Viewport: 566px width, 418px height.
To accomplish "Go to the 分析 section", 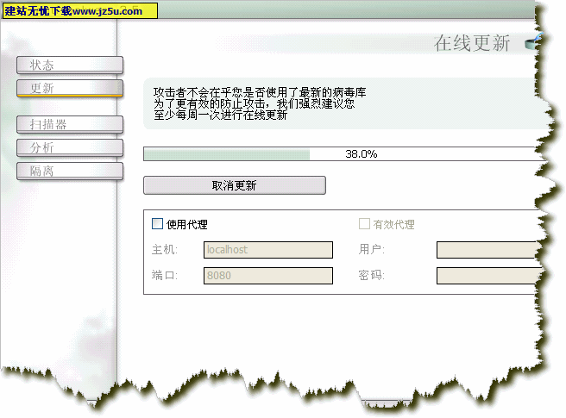I will click(x=70, y=147).
